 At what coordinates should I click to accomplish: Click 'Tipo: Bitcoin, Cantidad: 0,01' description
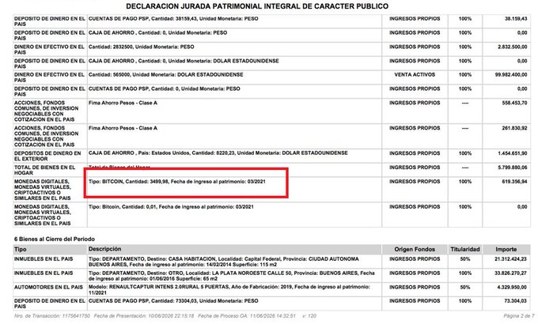171,207
